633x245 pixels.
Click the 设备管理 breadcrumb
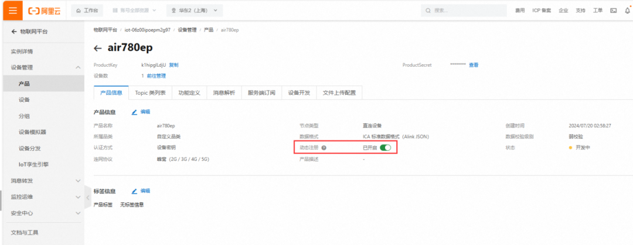pyautogui.click(x=187, y=30)
